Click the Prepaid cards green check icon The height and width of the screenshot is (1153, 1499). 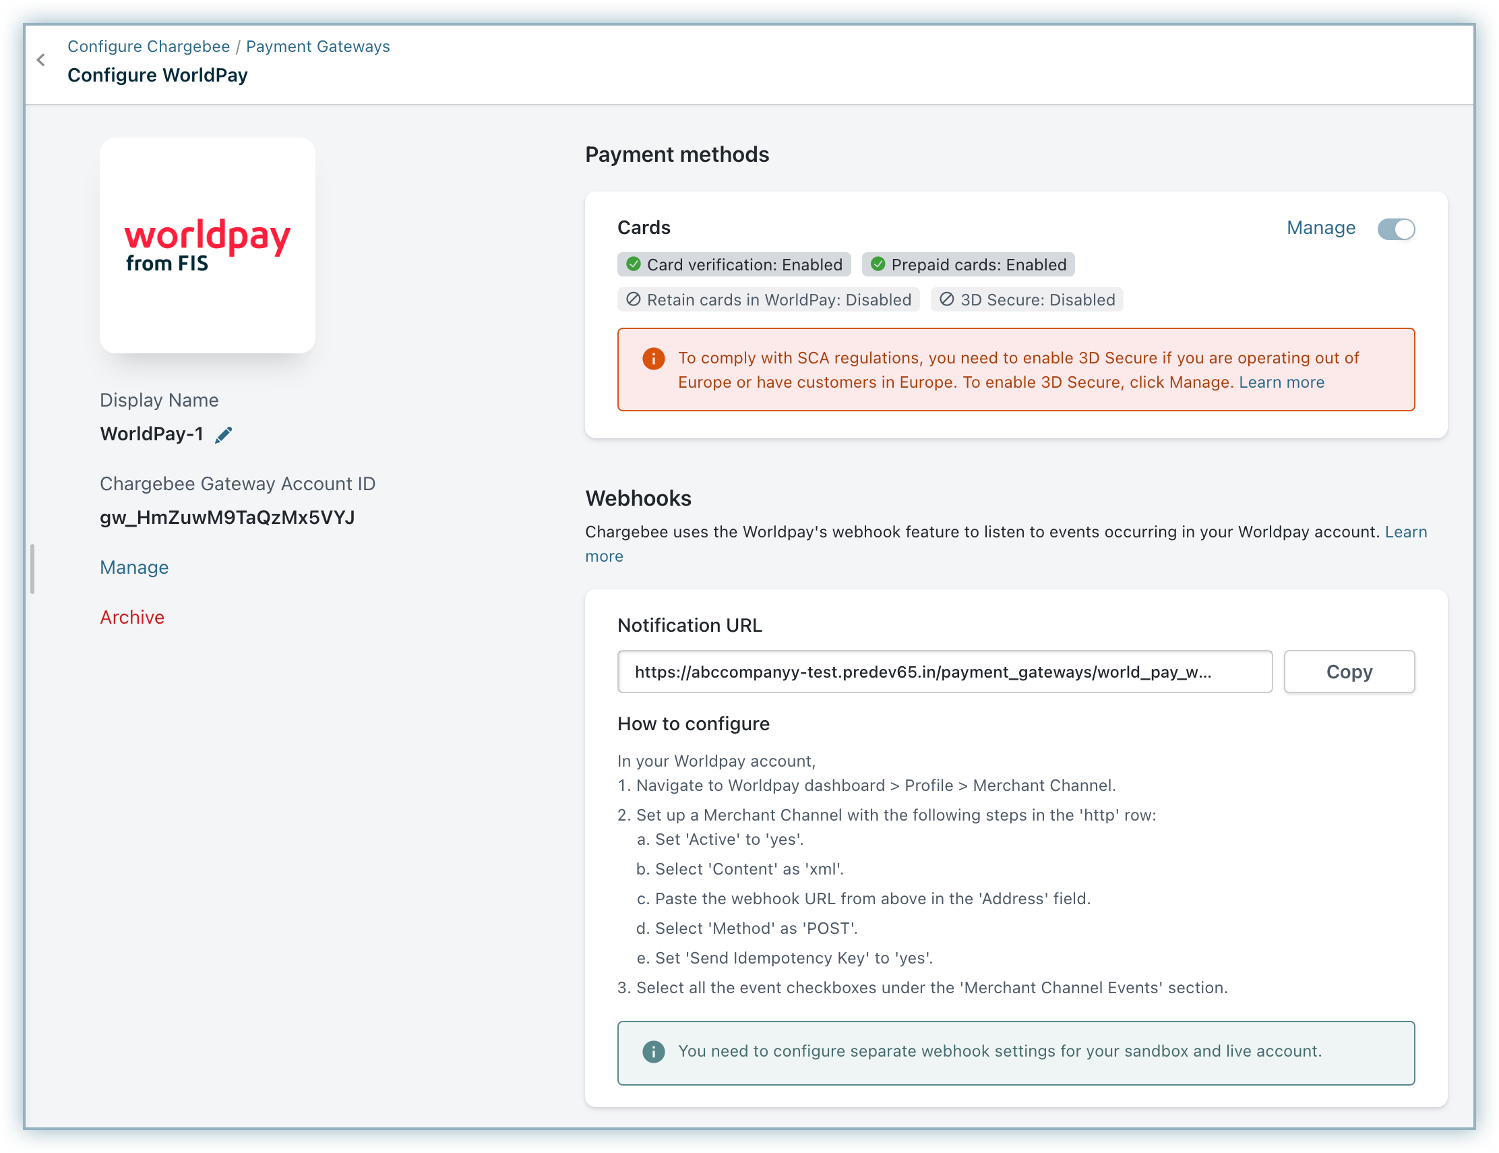[878, 264]
